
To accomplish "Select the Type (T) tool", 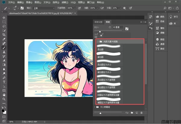I will coord(4,82).
